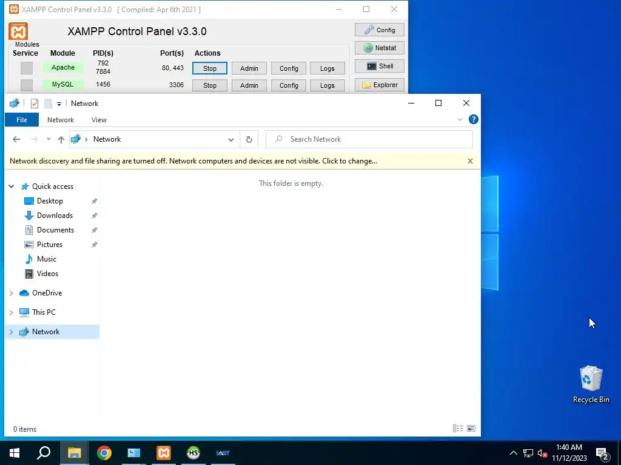This screenshot has width=621, height=465.
Task: Go forward using the forward arrow
Action: coord(35,139)
